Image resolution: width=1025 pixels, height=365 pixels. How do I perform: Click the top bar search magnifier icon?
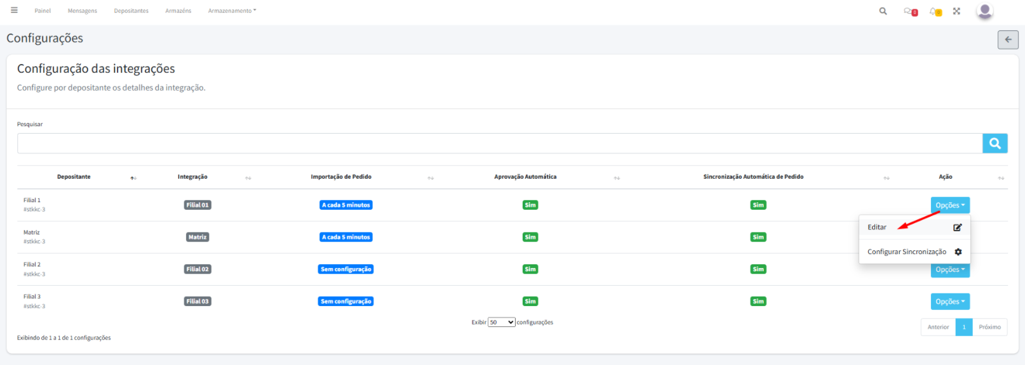(883, 11)
